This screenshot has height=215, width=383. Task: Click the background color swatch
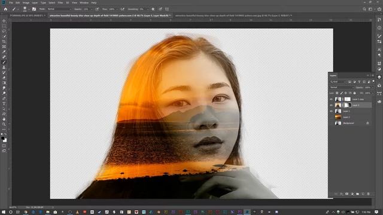(5, 140)
